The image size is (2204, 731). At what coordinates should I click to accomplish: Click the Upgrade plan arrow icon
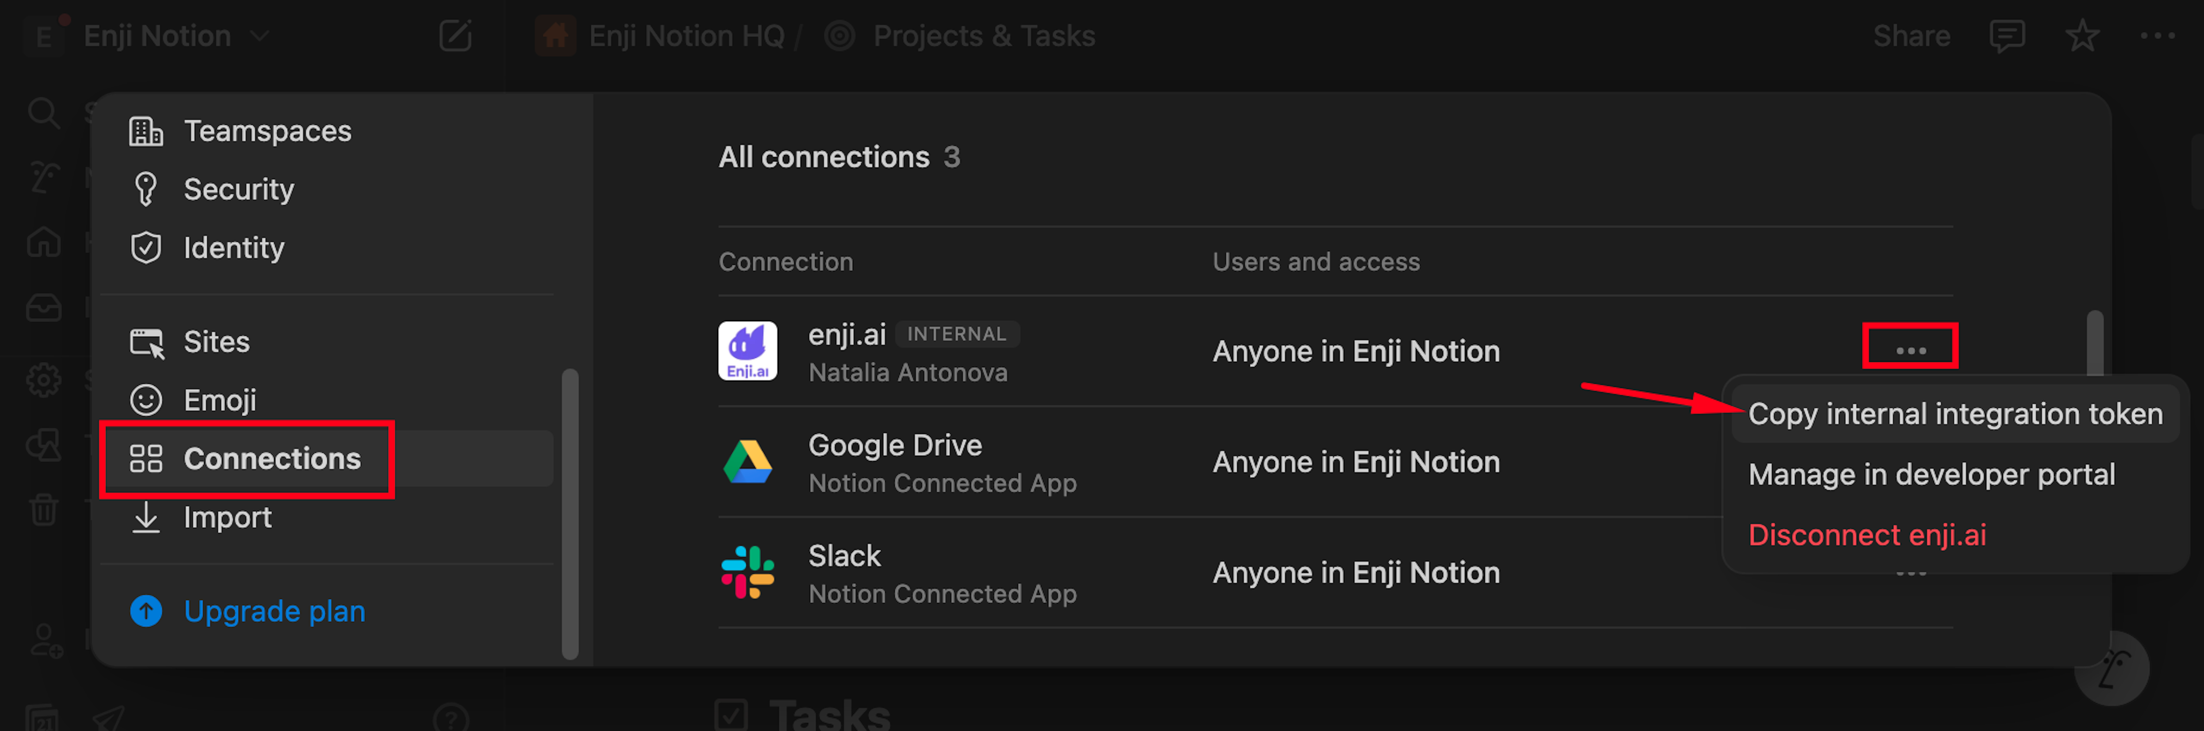145,611
